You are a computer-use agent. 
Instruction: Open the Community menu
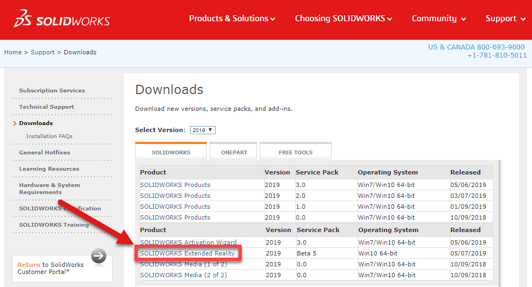coord(439,18)
